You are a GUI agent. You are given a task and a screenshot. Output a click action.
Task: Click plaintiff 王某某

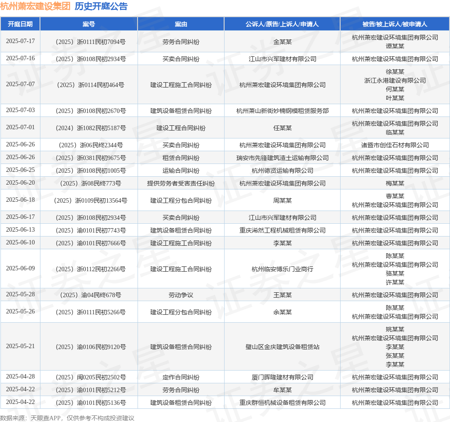(283, 295)
